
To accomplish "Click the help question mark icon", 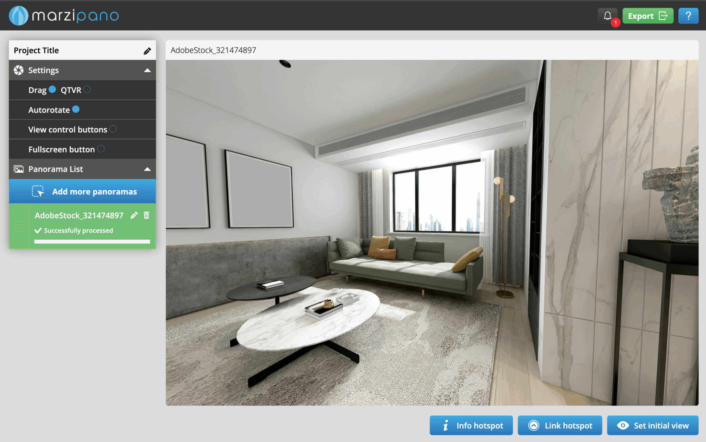I will [688, 16].
